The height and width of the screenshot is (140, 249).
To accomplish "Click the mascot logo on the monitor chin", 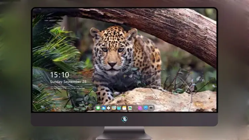I will click(x=124, y=119).
